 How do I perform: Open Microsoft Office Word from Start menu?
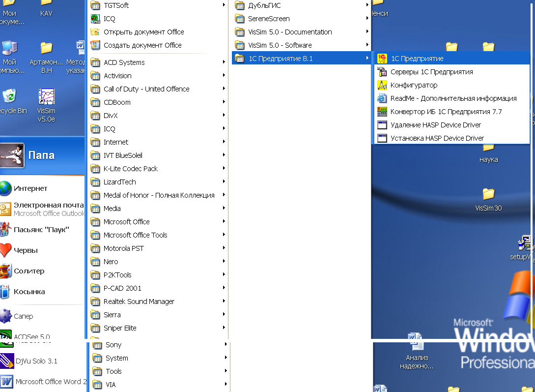43,381
